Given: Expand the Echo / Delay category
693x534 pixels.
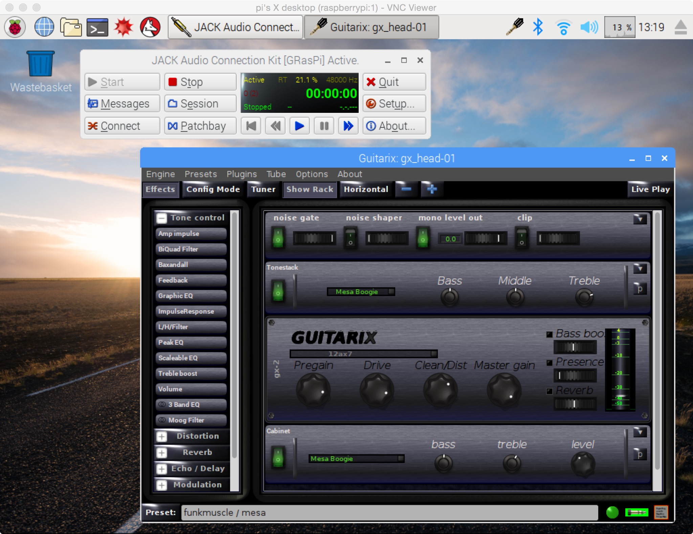Looking at the screenshot, I should (x=162, y=469).
